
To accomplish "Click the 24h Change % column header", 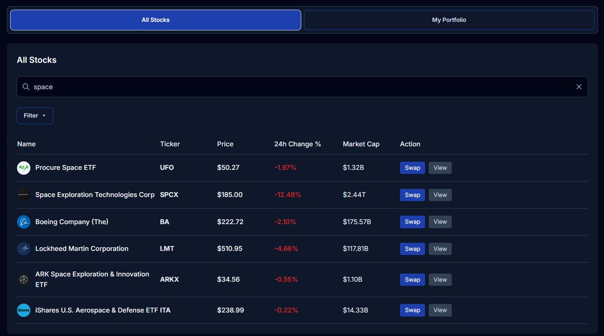I will pos(297,144).
